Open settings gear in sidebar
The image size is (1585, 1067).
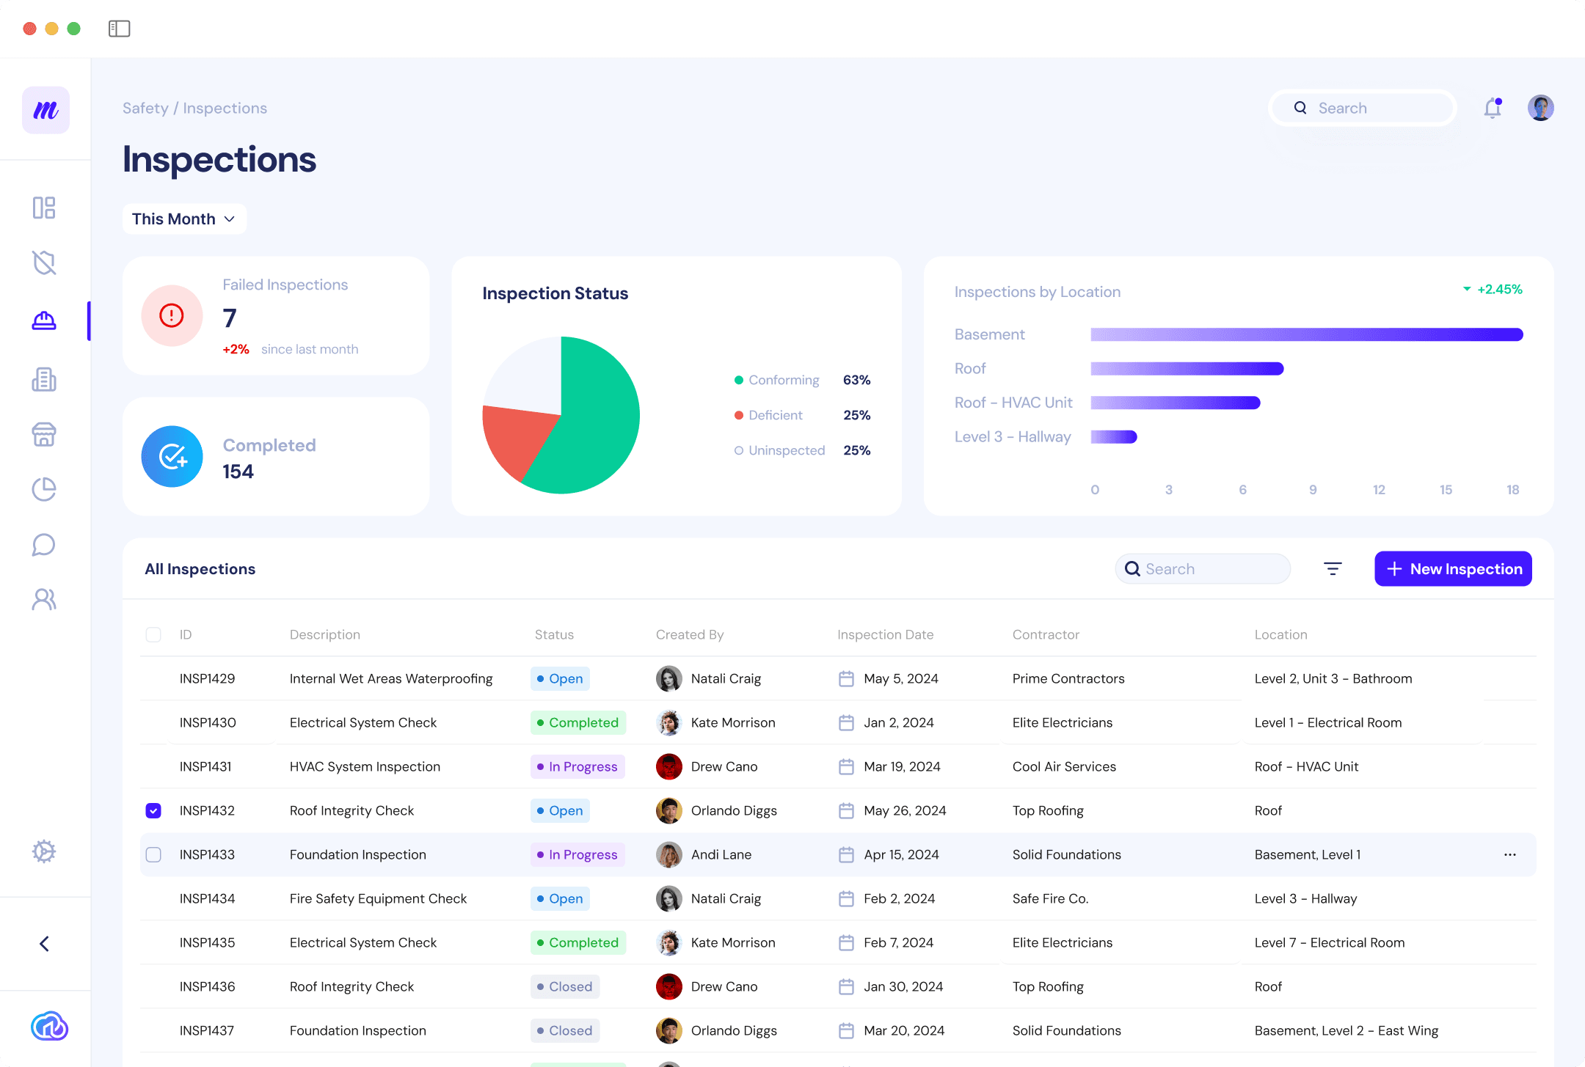coord(44,851)
